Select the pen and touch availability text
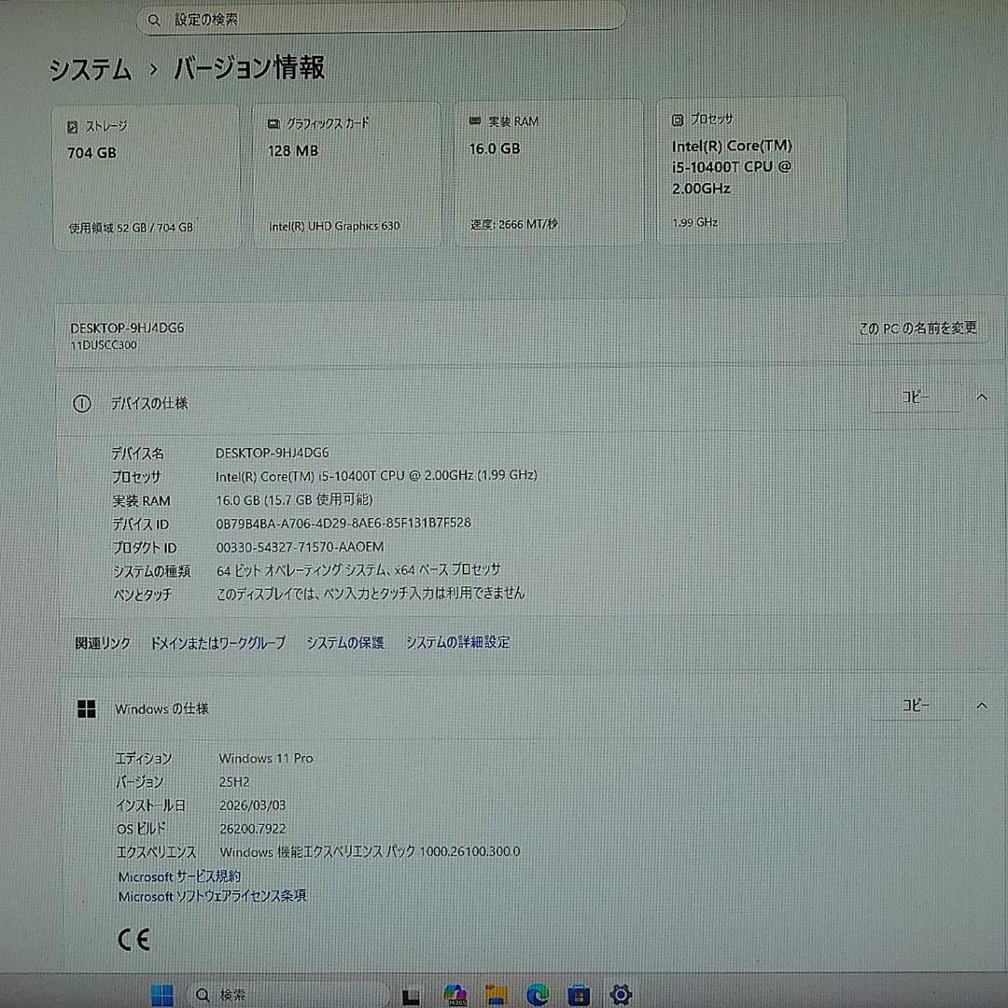 [371, 594]
